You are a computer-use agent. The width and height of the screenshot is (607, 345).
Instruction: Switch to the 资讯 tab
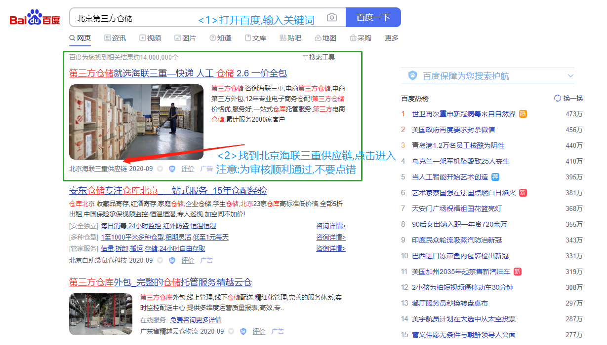pyautogui.click(x=115, y=38)
